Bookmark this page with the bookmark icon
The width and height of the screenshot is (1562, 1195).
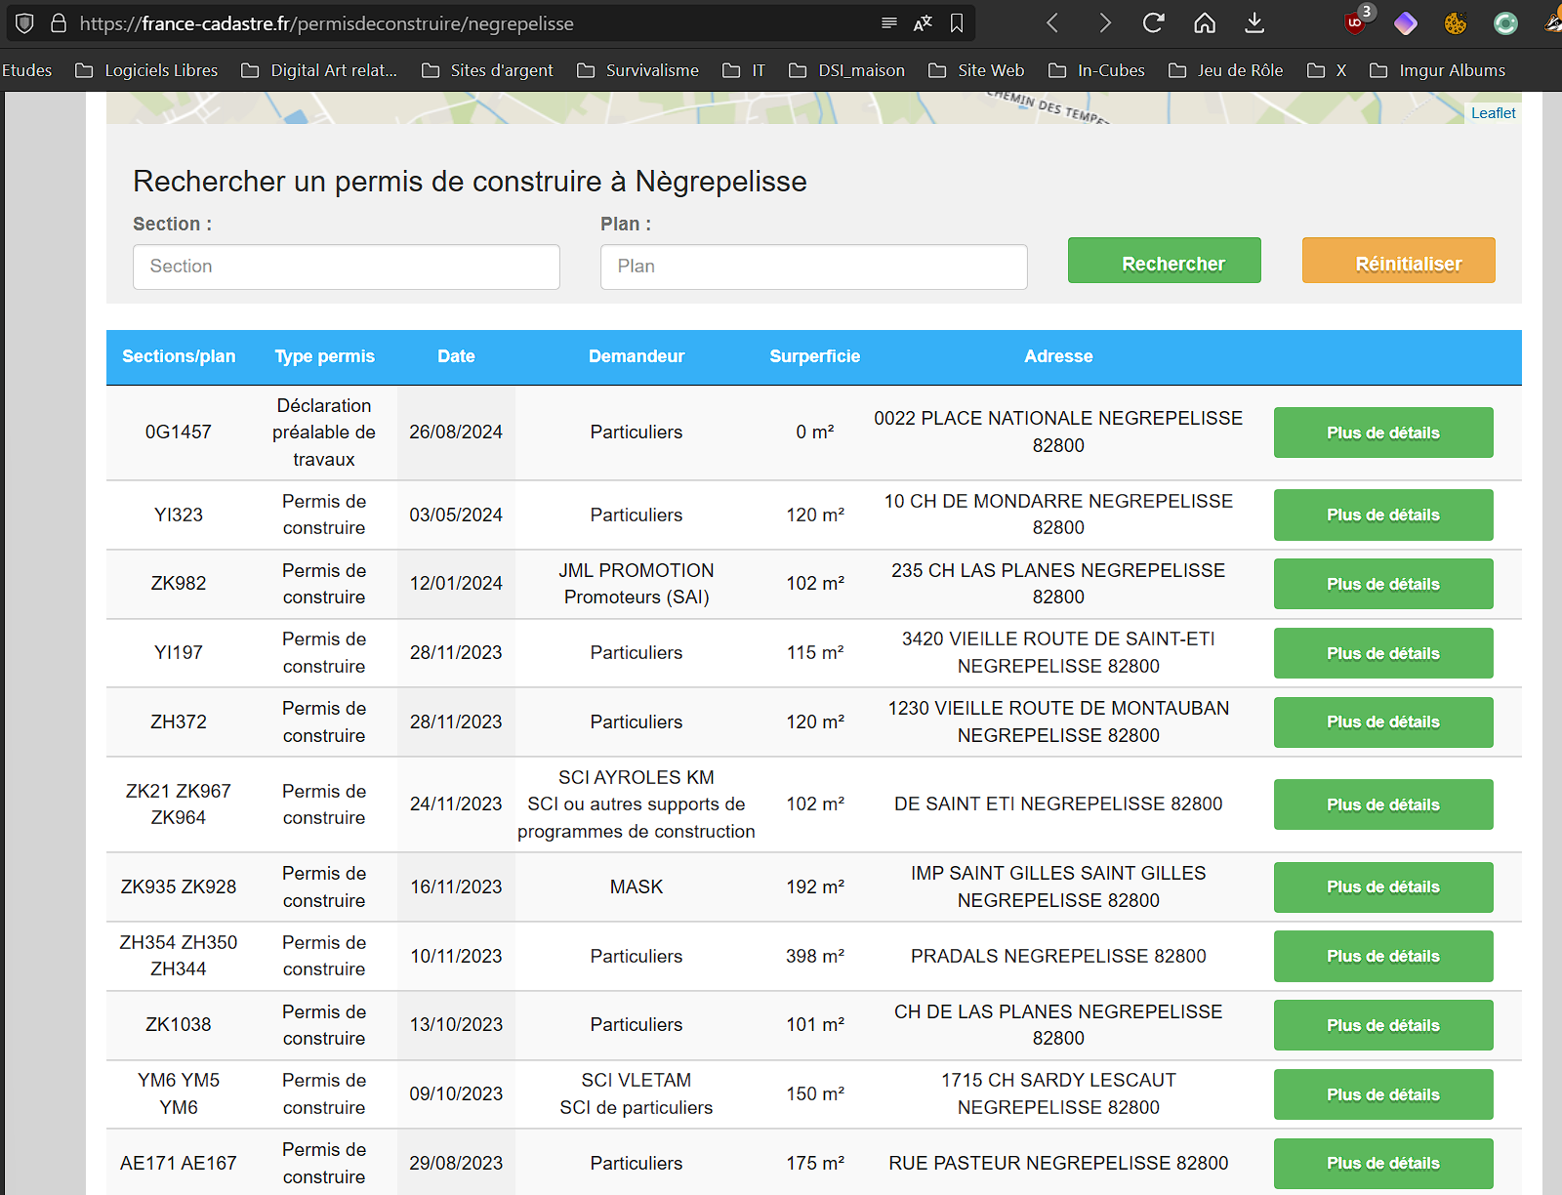pos(957,23)
